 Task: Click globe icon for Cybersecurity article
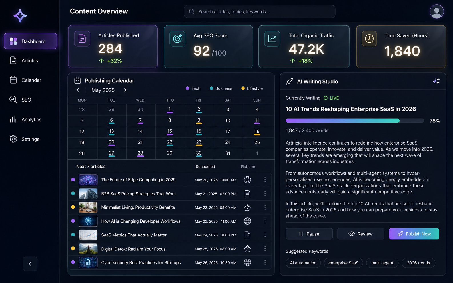(x=248, y=262)
